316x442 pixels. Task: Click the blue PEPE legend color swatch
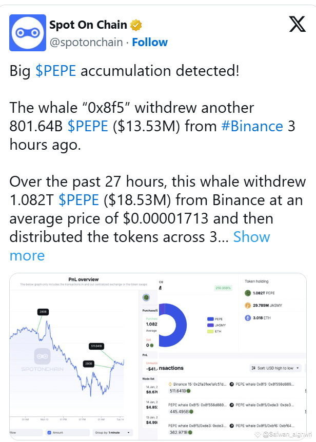(210, 319)
